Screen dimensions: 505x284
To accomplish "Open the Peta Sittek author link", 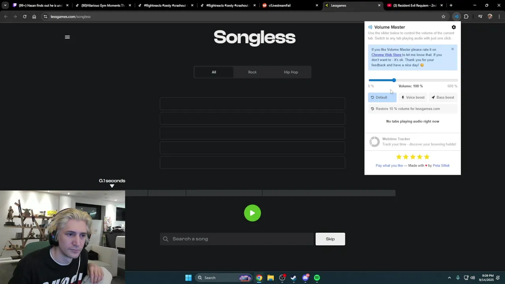I will 441,166.
